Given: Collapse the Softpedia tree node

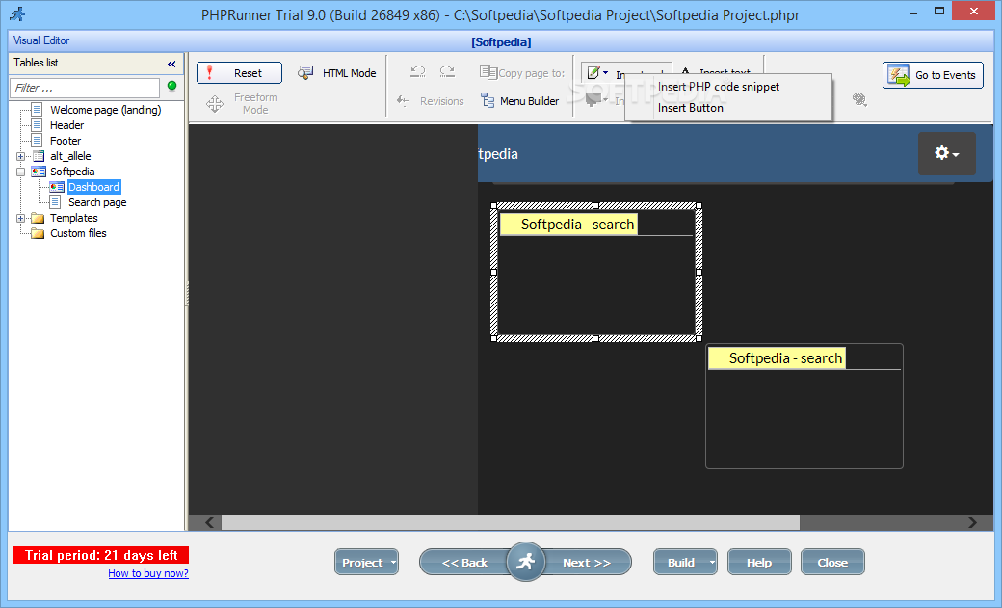Looking at the screenshot, I should click(20, 172).
